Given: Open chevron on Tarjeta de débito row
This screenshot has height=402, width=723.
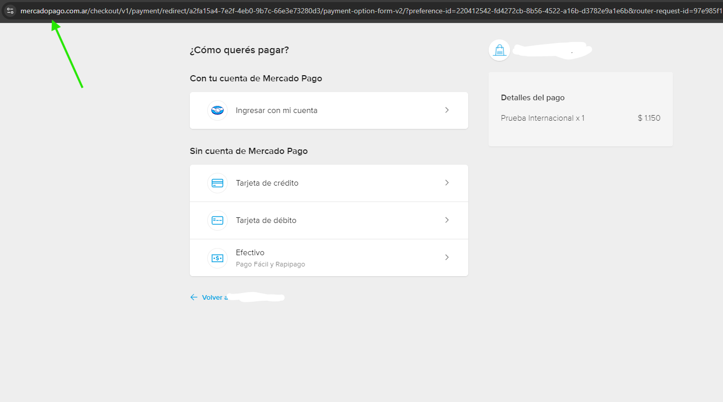Looking at the screenshot, I should pos(447,220).
